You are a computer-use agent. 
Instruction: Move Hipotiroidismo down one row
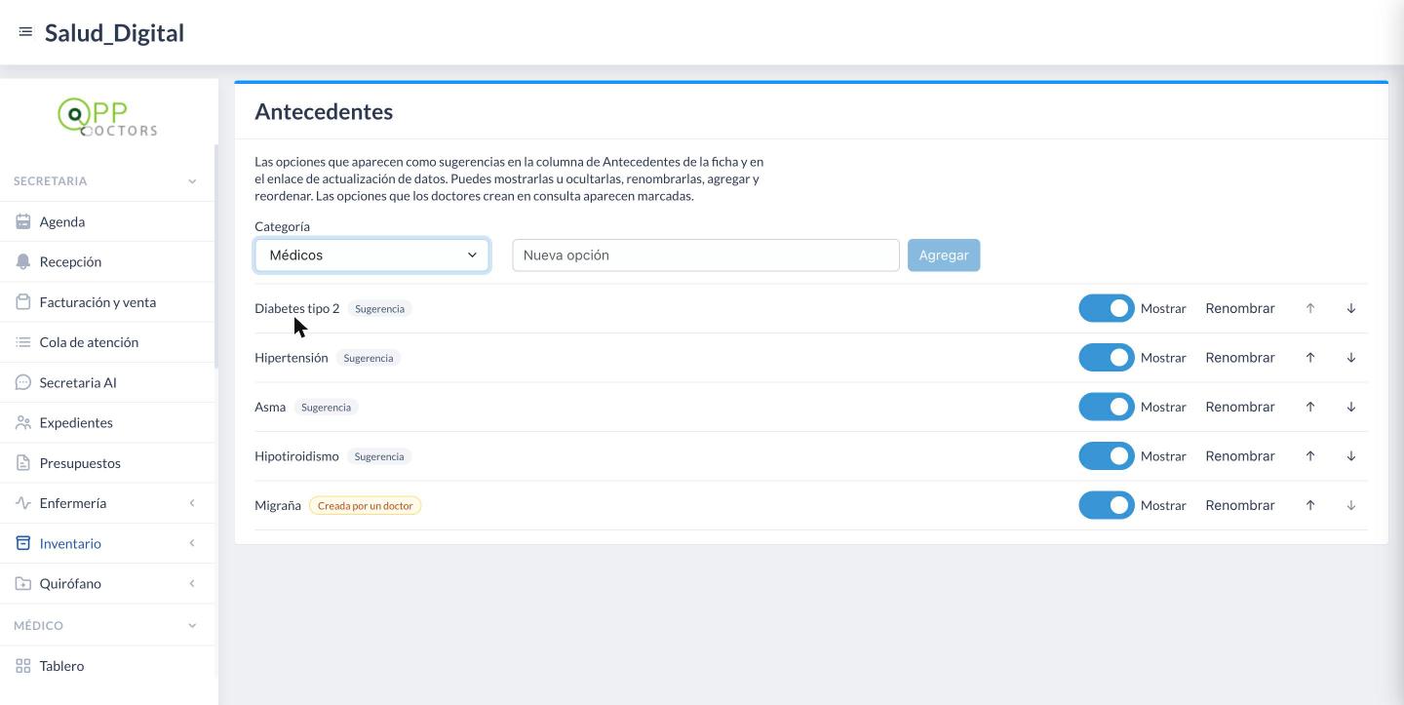coord(1351,456)
